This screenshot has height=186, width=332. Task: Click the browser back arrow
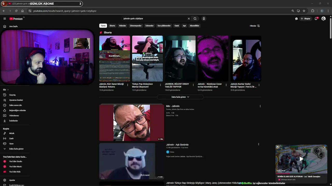(4, 11)
